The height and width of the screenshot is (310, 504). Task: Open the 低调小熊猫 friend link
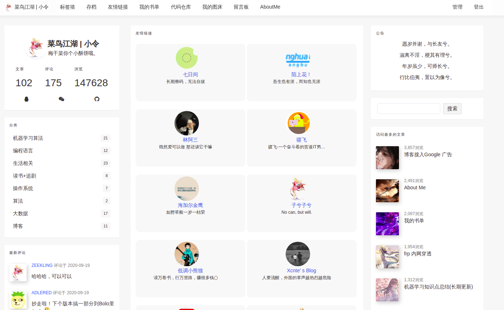(x=190, y=270)
